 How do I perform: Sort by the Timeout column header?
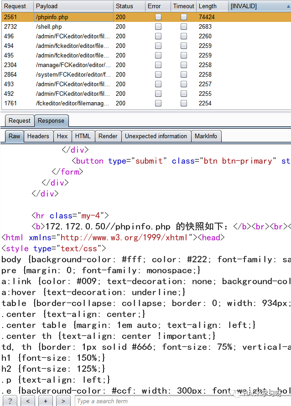(x=183, y=6)
